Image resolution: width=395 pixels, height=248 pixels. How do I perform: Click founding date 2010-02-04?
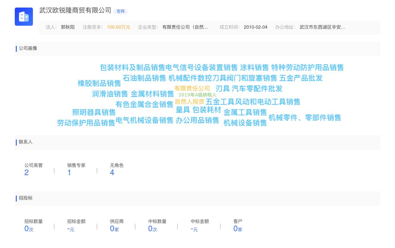(255, 27)
